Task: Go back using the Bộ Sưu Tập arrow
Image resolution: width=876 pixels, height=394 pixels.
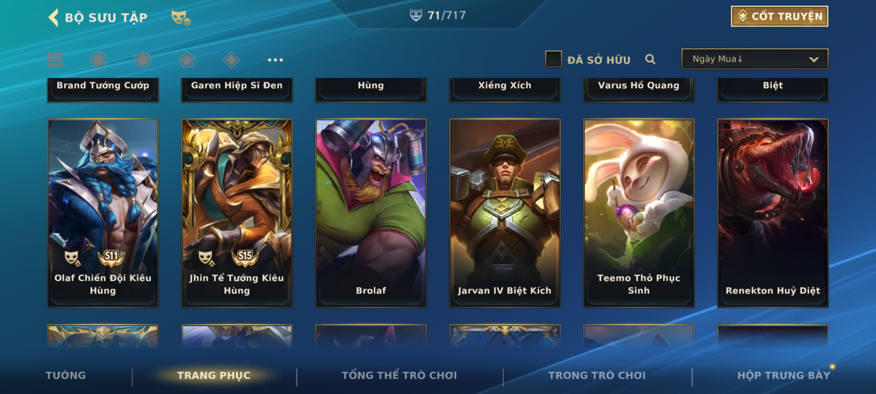Action: pos(53,18)
